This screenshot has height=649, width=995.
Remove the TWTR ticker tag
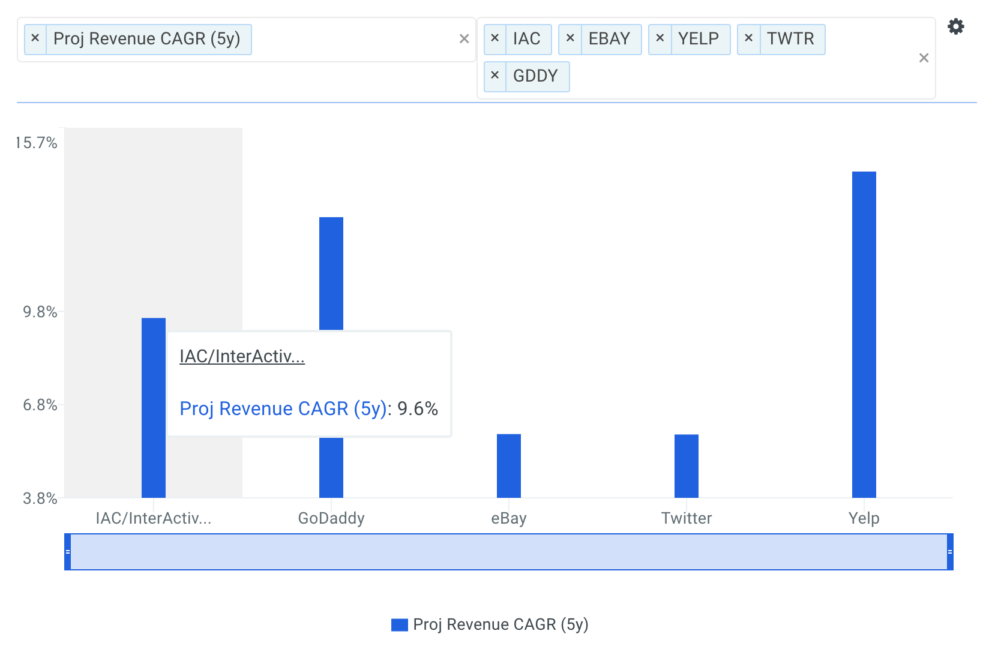pos(749,39)
